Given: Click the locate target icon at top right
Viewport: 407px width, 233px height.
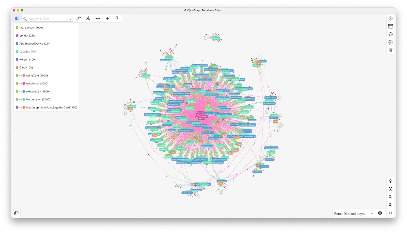Looking at the screenshot, I should point(390,19).
